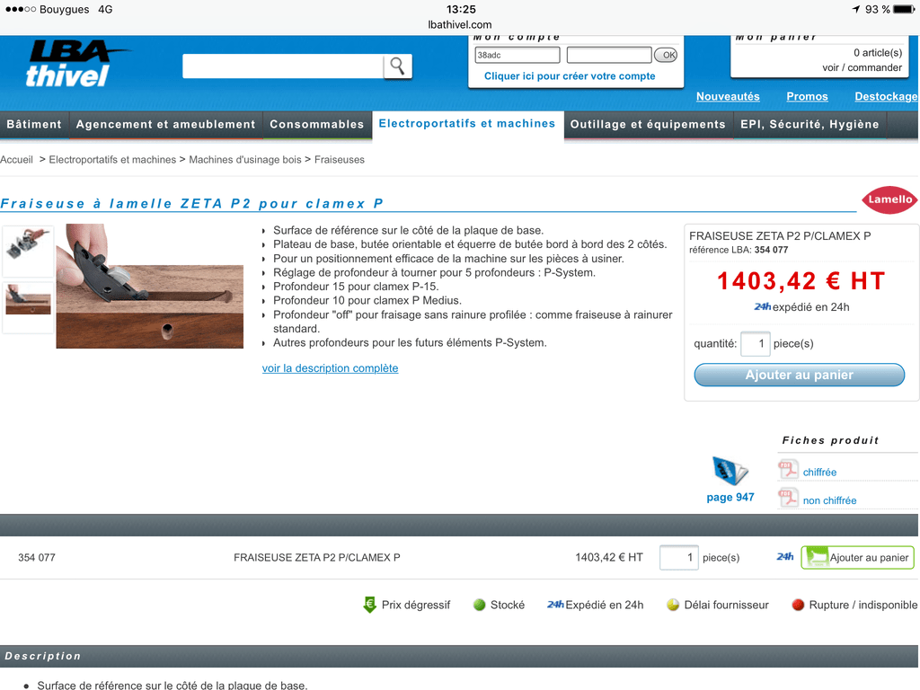Viewport: 920px width, 690px height.
Task: Click FRAISEUSE ZETA P2 P/CLAMEX P row text
Action: [x=317, y=557]
